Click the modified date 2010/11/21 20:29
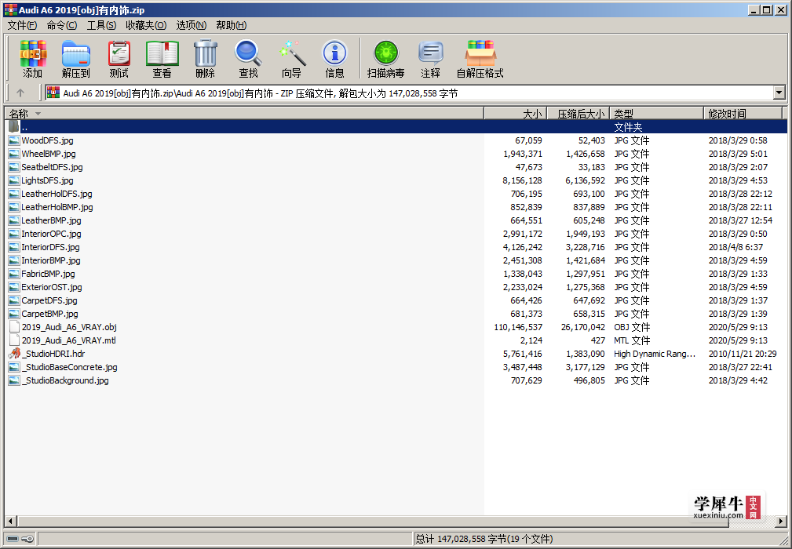The image size is (792, 549). (x=743, y=354)
